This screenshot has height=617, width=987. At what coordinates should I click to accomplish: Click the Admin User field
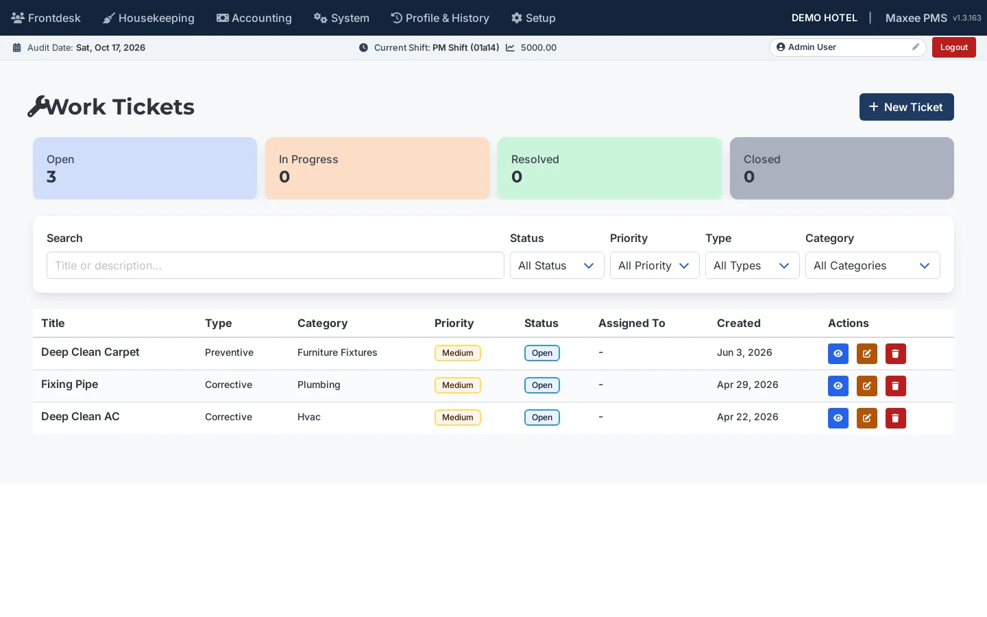(847, 47)
